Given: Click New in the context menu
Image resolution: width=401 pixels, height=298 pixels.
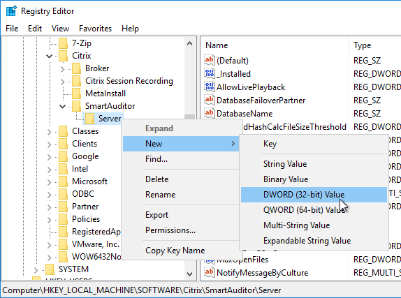Looking at the screenshot, I should pos(181,143).
